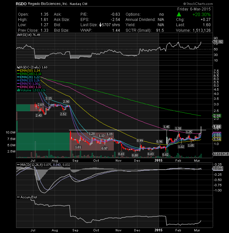Click the 1513126 volume axis tag
The height and width of the screenshot is (233, 229).
pyautogui.click(x=221, y=154)
